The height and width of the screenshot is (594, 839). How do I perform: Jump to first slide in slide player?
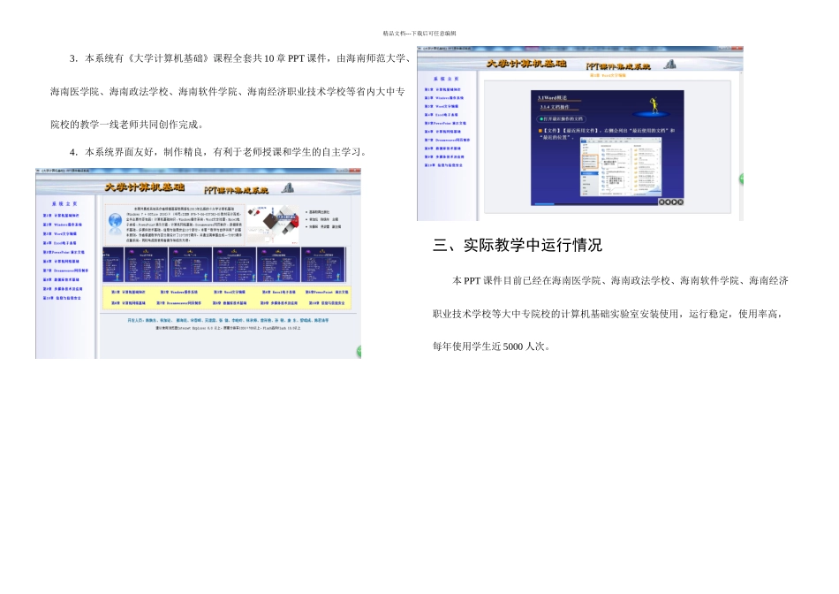coord(661,202)
